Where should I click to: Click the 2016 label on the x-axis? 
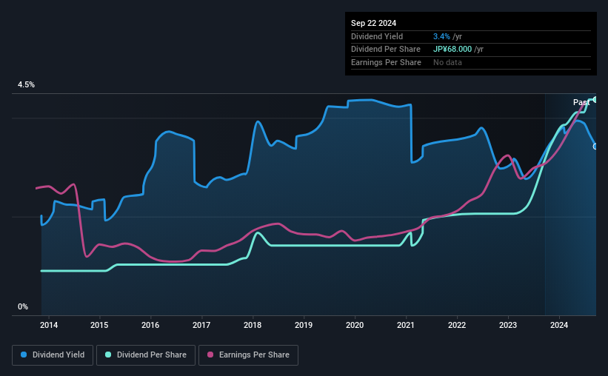point(150,325)
